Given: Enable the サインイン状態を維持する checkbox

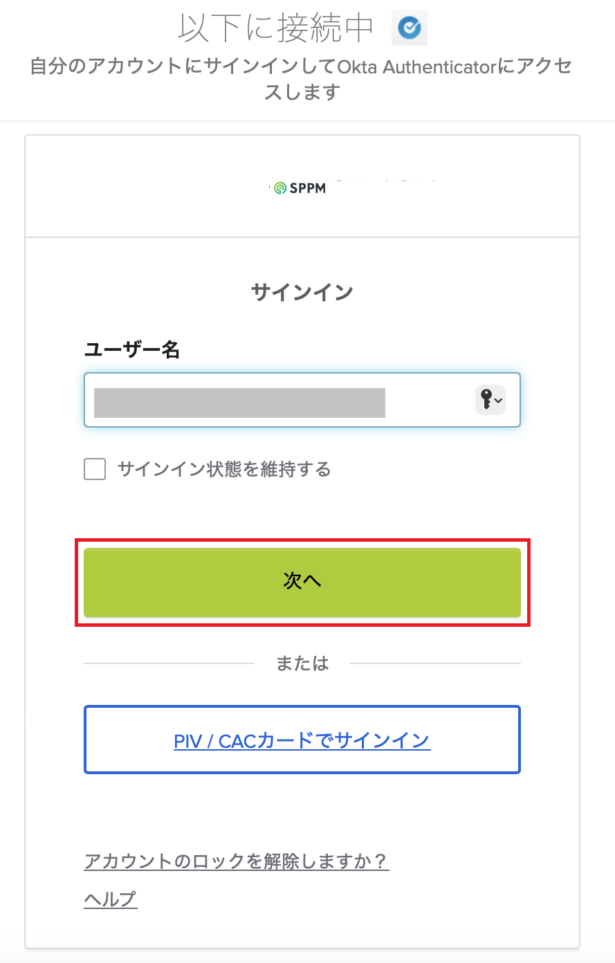Looking at the screenshot, I should pyautogui.click(x=95, y=469).
